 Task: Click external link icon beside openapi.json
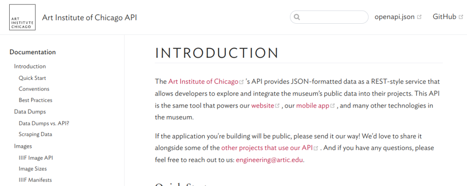pyautogui.click(x=419, y=17)
